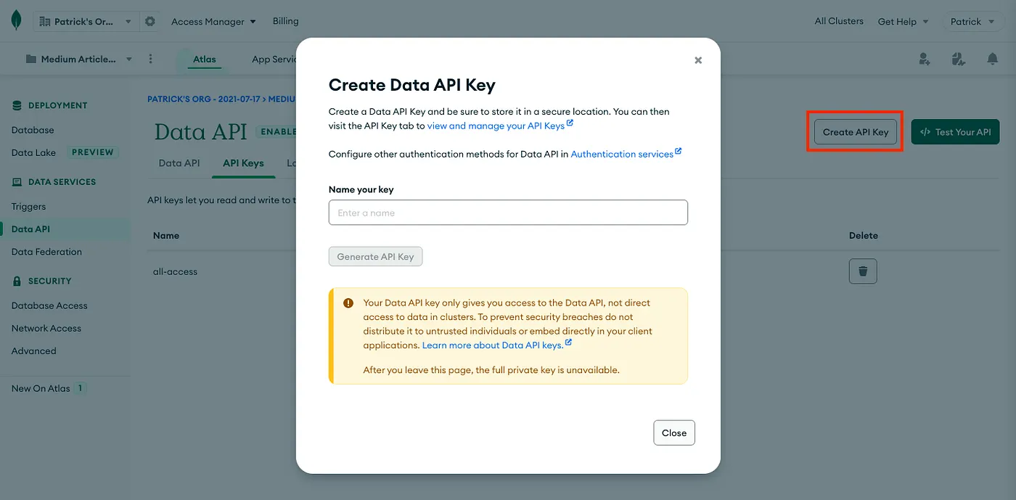Open Network Access in the sidebar
The image size is (1016, 500).
46,328
